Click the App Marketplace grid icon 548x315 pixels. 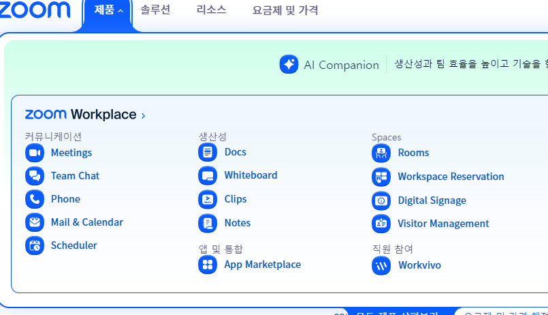click(x=208, y=265)
